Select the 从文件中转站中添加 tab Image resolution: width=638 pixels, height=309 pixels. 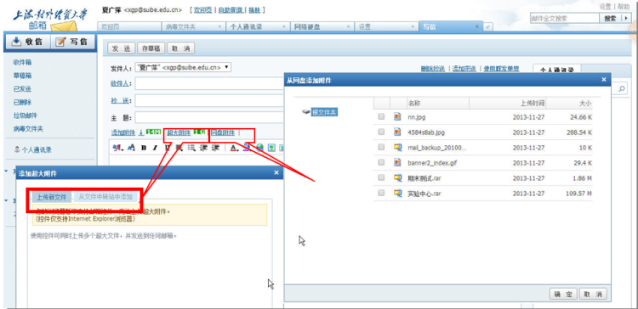[x=105, y=197]
